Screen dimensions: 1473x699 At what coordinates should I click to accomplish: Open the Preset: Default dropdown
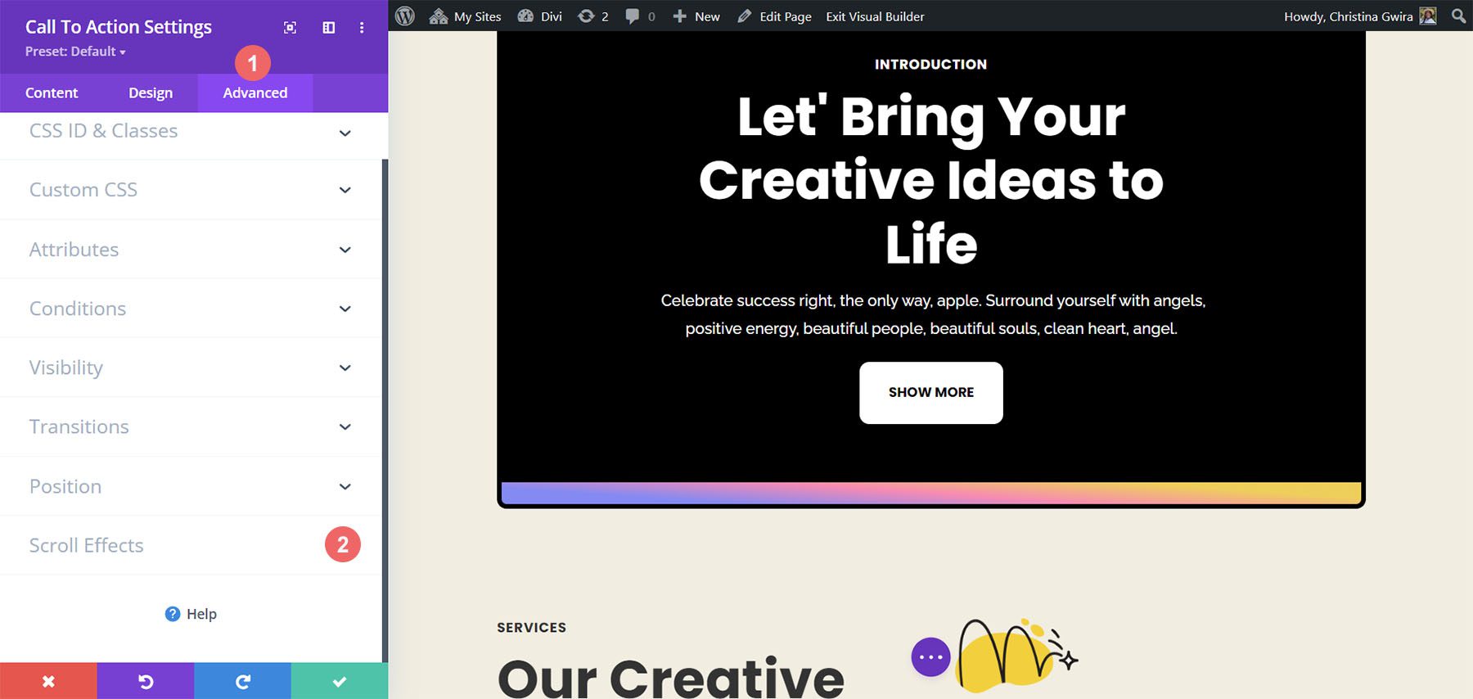(x=75, y=52)
